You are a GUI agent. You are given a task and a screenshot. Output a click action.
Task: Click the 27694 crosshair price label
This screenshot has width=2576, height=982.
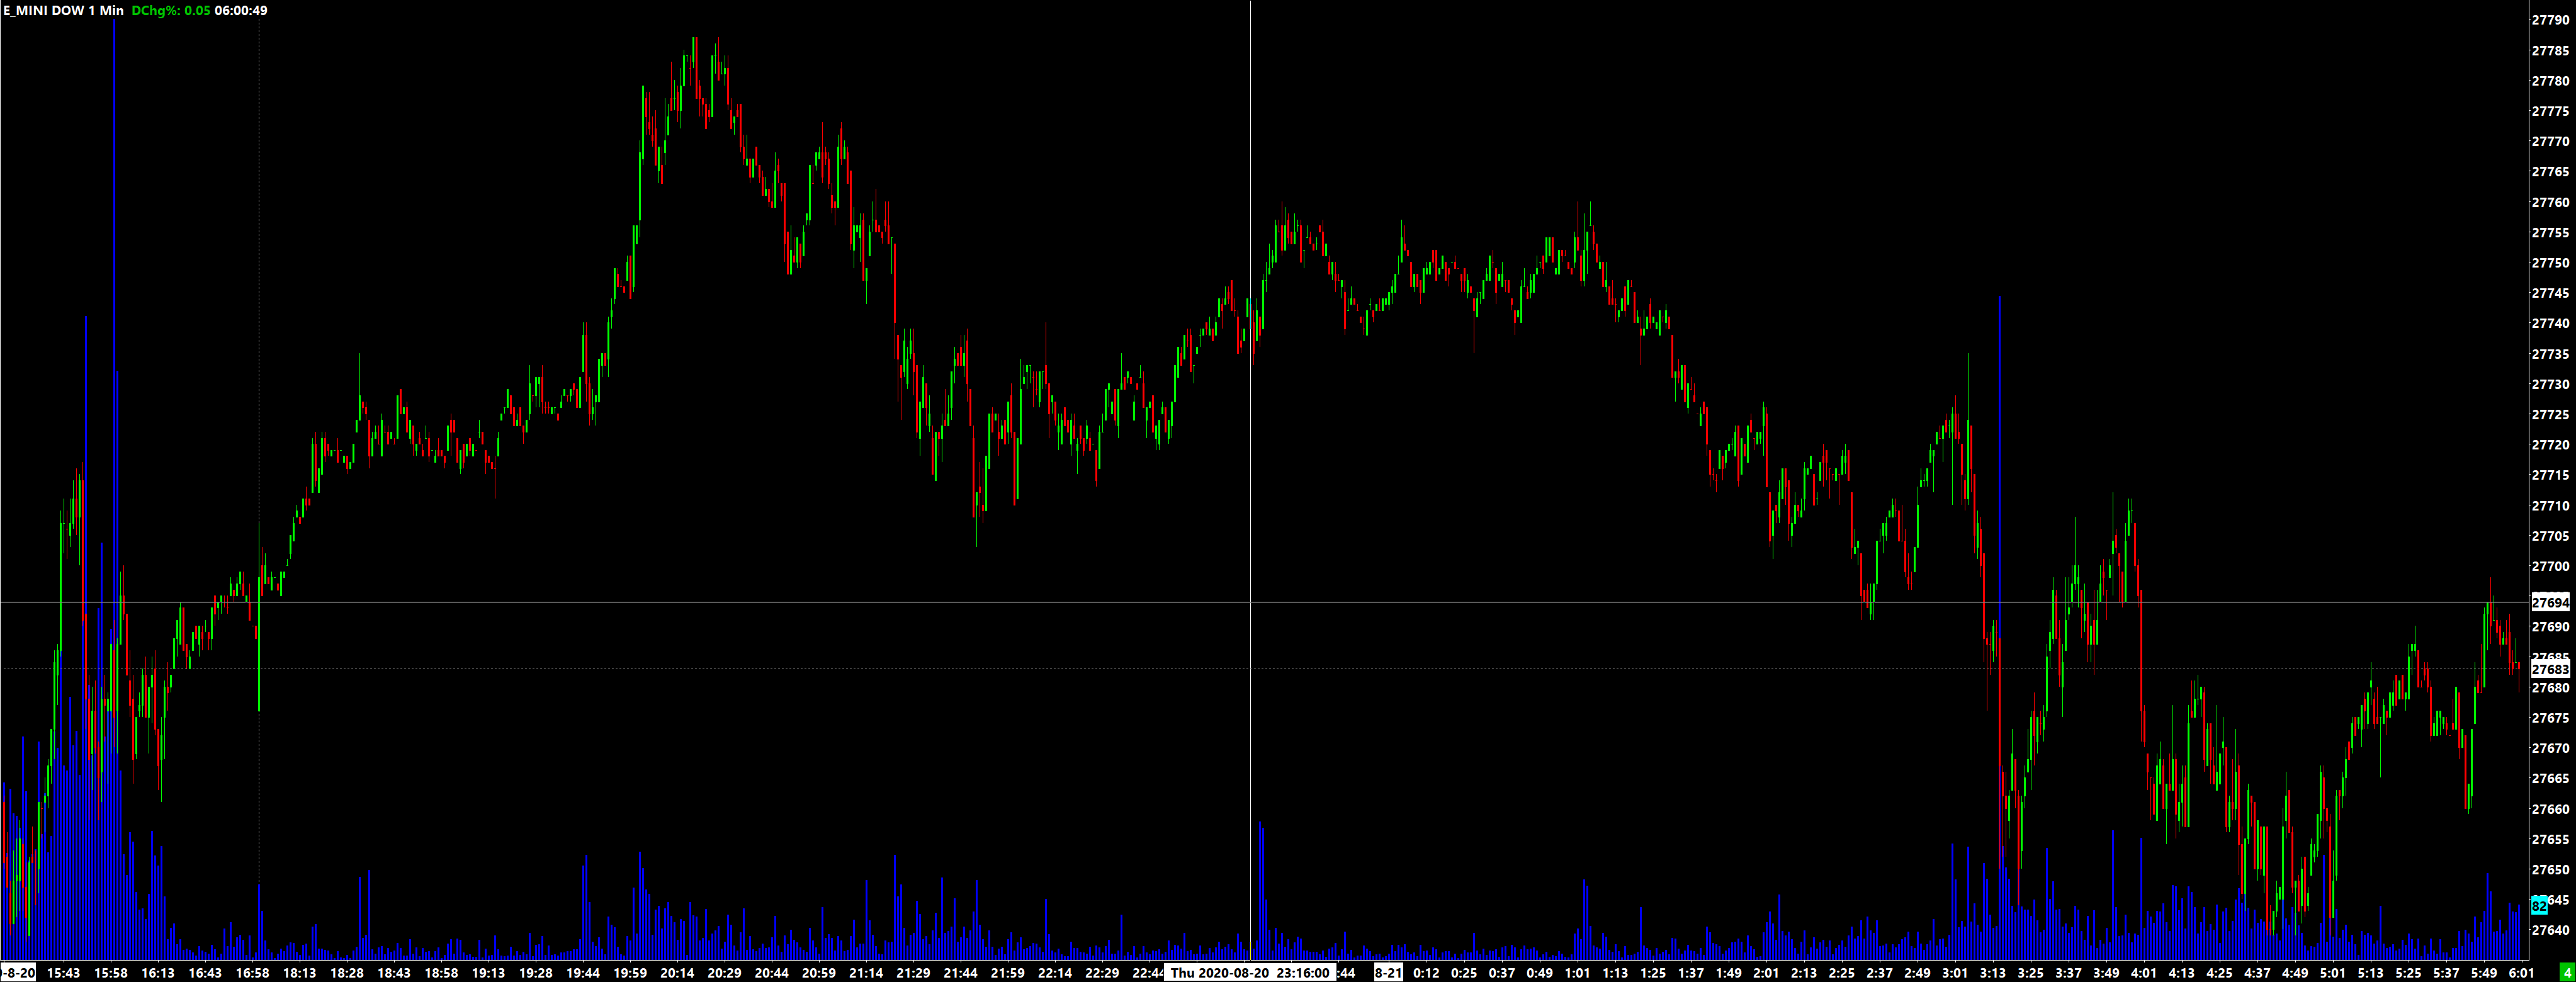(2550, 603)
